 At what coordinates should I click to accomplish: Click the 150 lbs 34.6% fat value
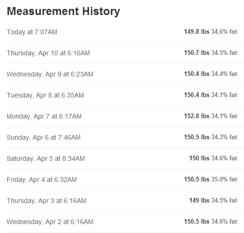click(x=213, y=158)
